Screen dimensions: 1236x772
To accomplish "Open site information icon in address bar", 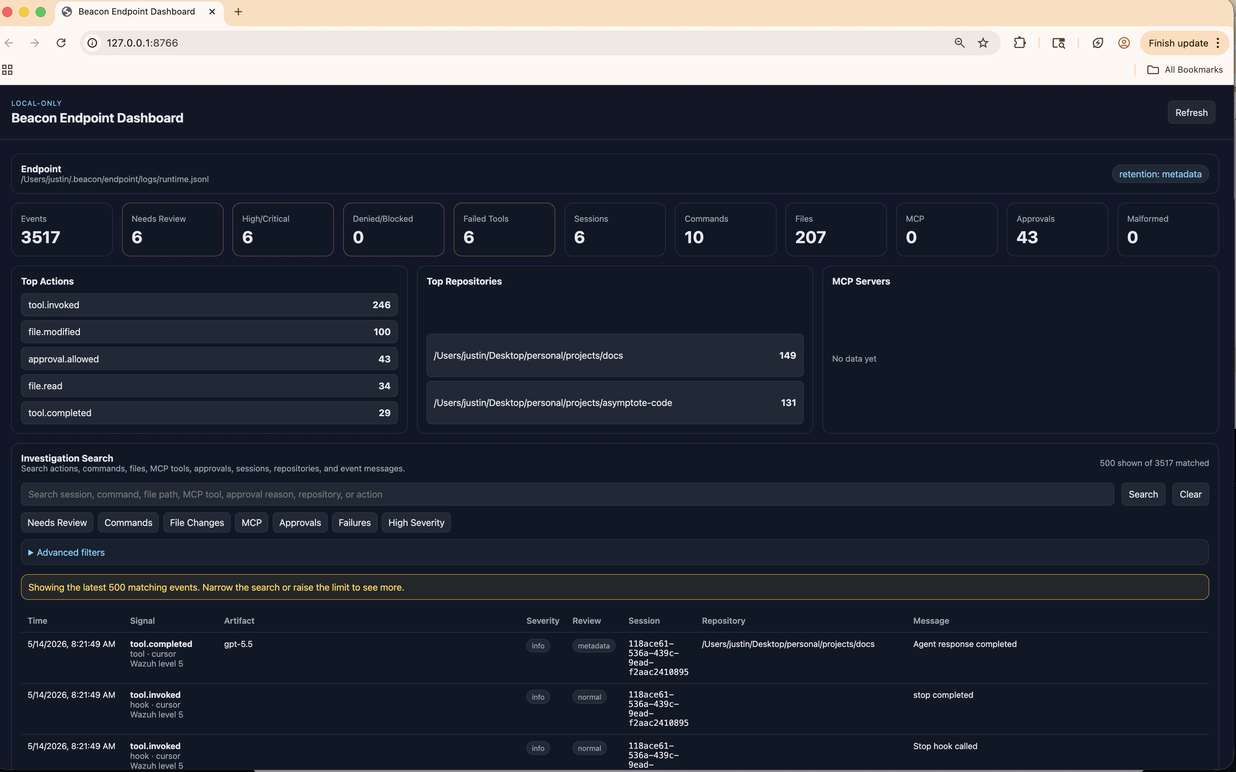I will pyautogui.click(x=92, y=43).
